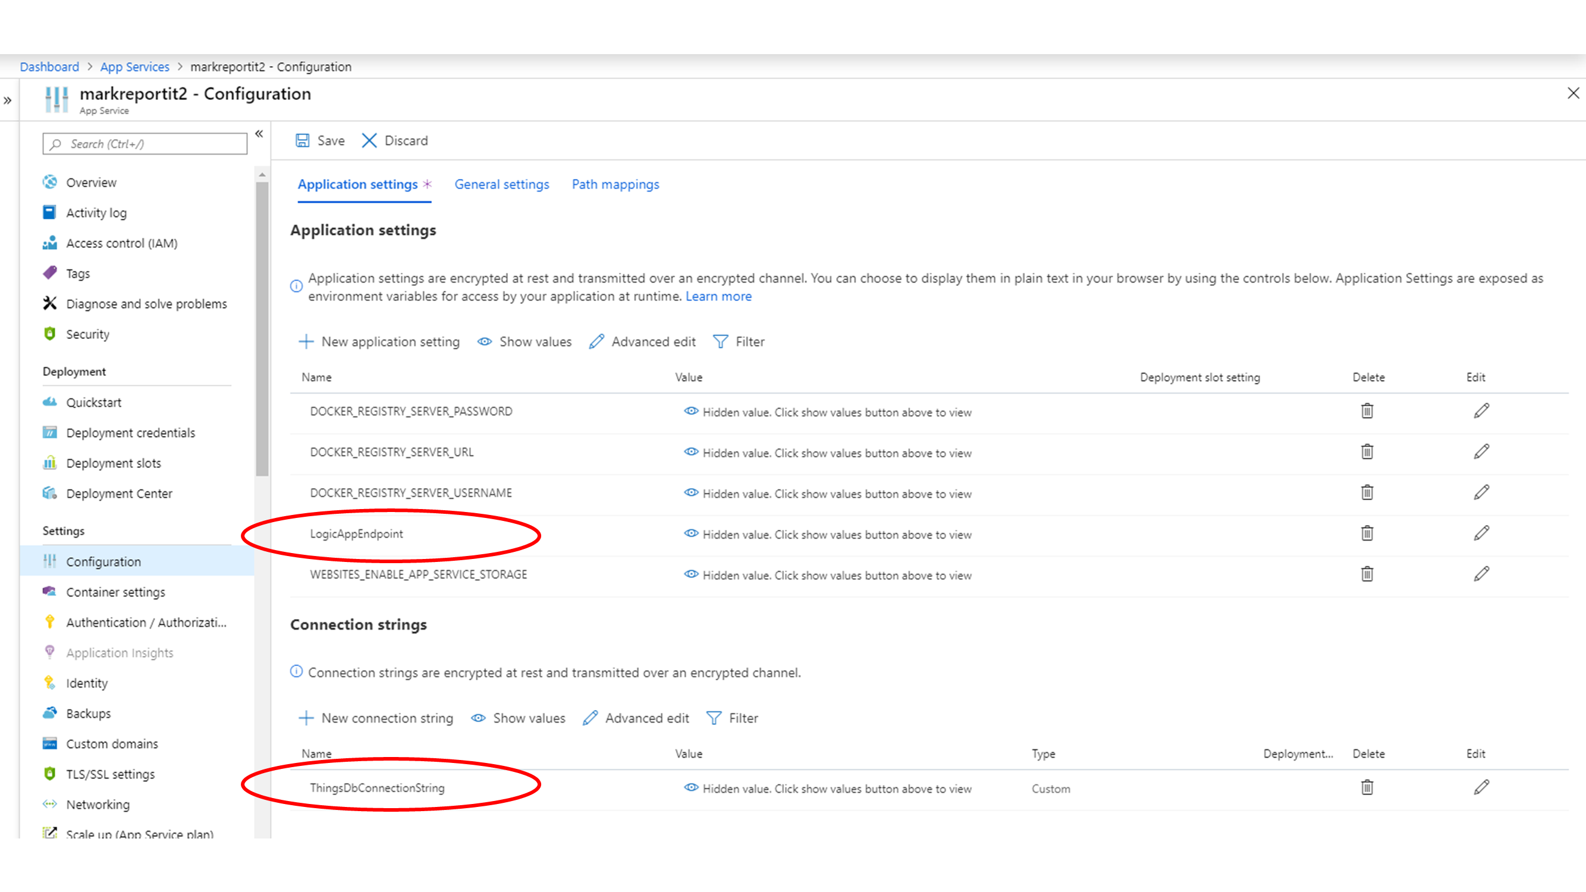Edit WEBSITES_ENABLE_APP_SERVICE_STORAGE pencil icon
The image size is (1586, 892).
1481,574
